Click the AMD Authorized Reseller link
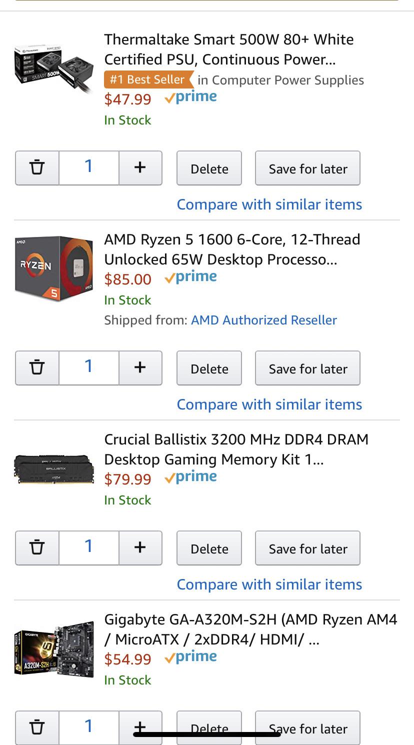The height and width of the screenshot is (745, 414). pyautogui.click(x=263, y=320)
